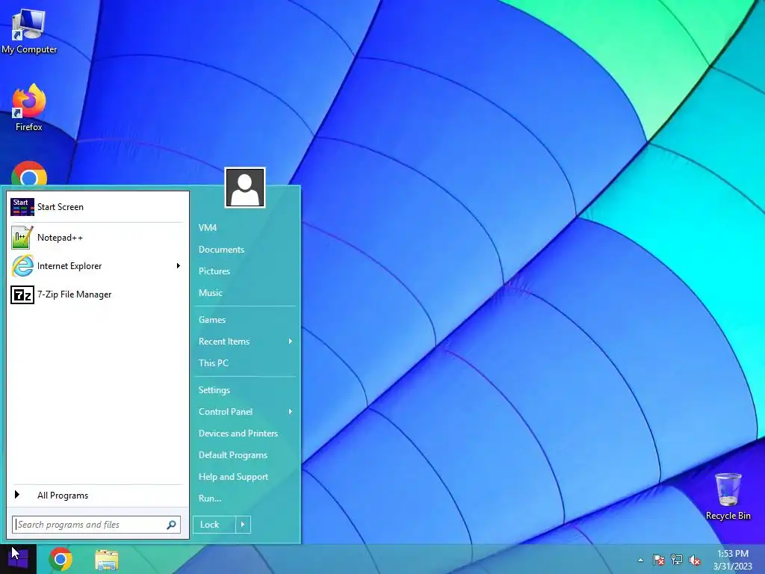
Task: Open File Explorer from the taskbar
Action: pos(106,560)
